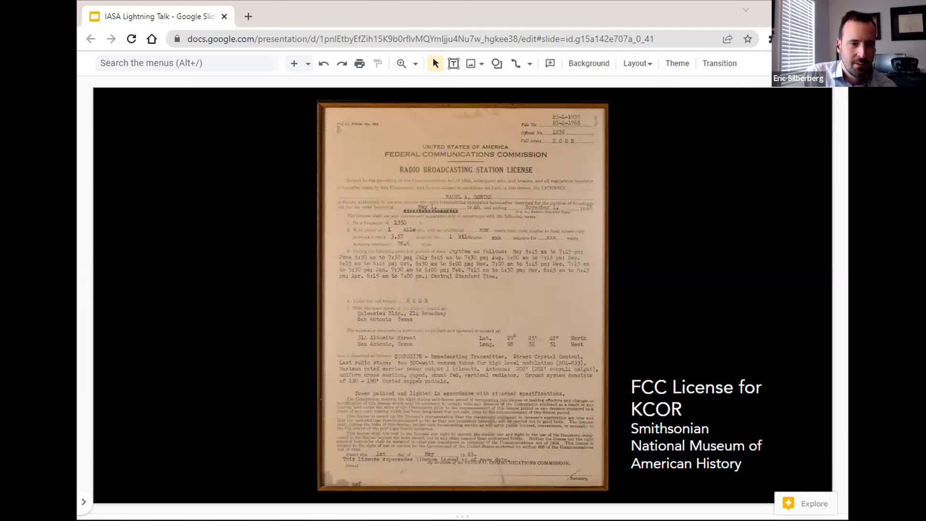Screen dimensions: 926x521
Task: Undo the last action in Slides
Action: click(x=324, y=63)
